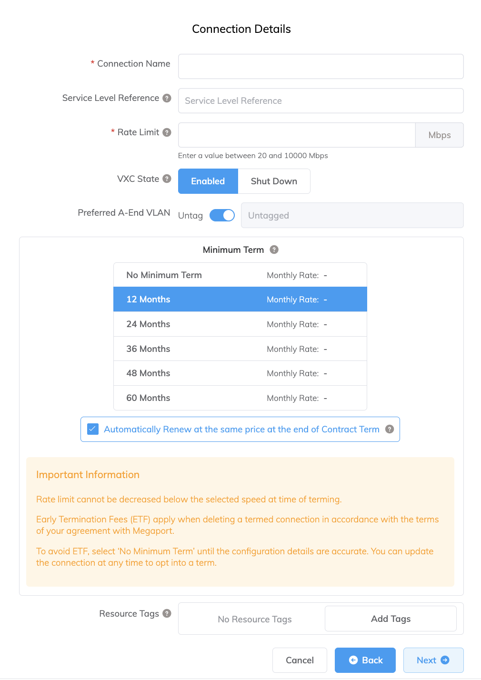Uncheck Automatically Renew at end of Contract Term

pyautogui.click(x=92, y=429)
